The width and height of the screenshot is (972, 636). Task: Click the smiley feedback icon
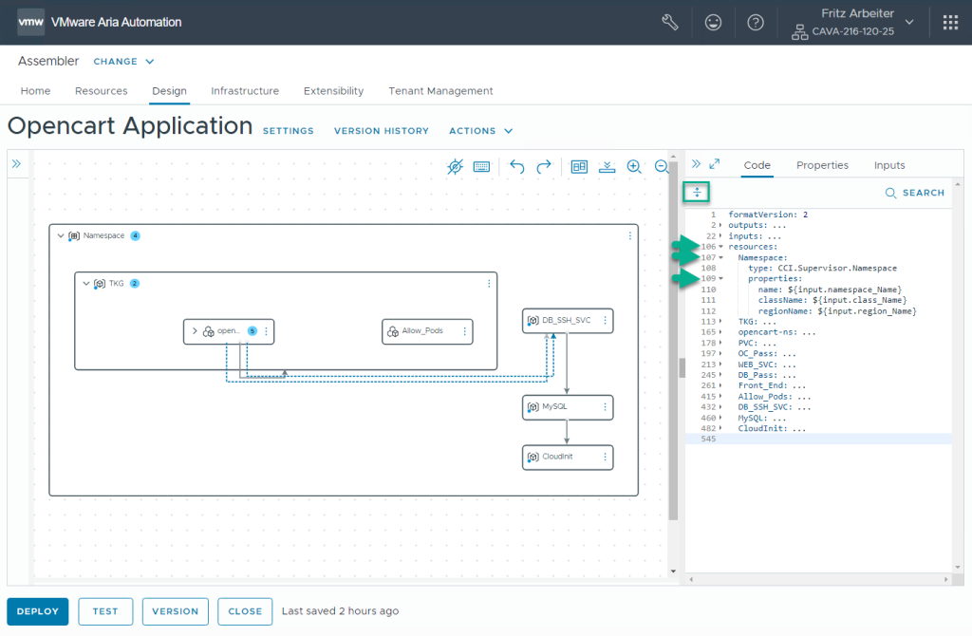(713, 22)
